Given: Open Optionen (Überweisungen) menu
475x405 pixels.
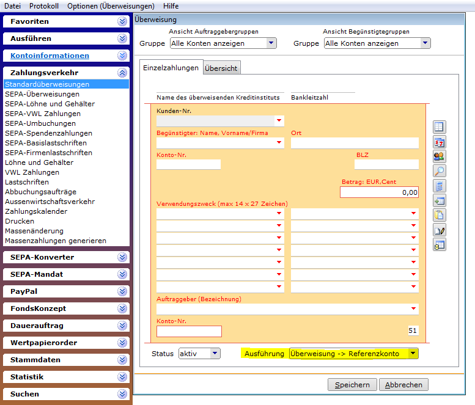Looking at the screenshot, I should click(111, 6).
